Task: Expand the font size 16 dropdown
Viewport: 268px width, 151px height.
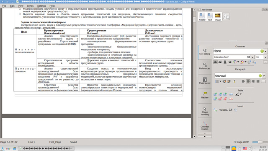Action: point(265,57)
